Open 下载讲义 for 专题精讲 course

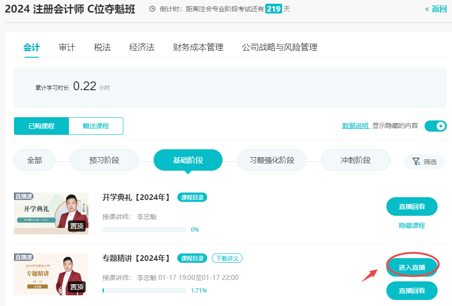(x=227, y=258)
